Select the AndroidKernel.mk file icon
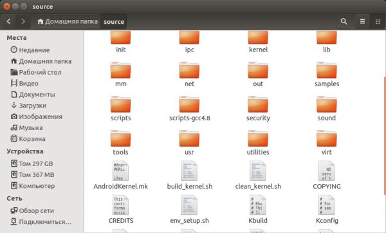This screenshot has width=386, height=233. (120, 171)
